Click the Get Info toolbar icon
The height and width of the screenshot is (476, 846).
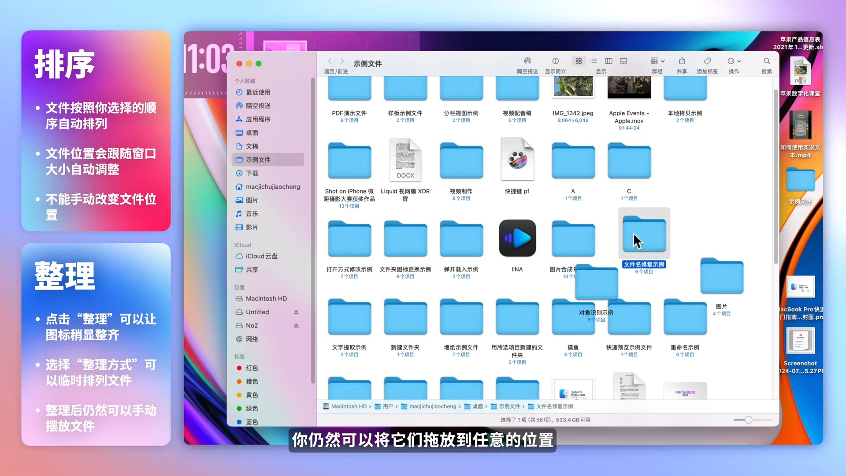pos(555,61)
